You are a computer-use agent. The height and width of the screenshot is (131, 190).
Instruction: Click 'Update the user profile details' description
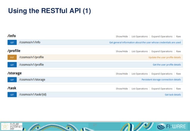point(165,57)
